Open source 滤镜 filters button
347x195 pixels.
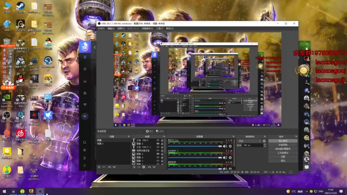pos(160,131)
